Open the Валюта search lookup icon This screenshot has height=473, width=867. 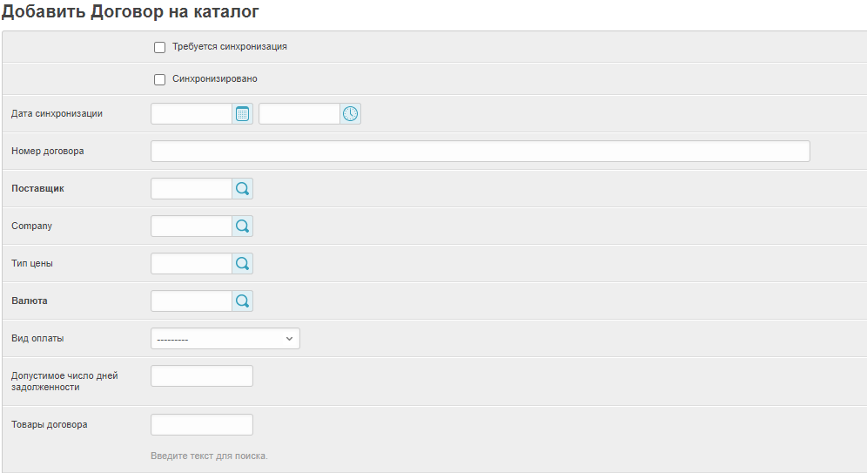coord(242,301)
